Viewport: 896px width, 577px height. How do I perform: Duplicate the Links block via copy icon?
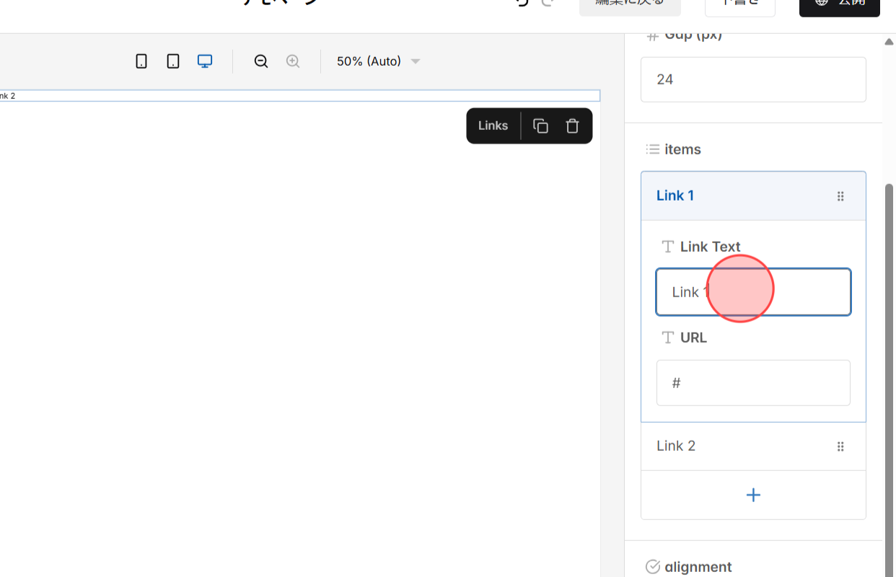[x=540, y=125]
